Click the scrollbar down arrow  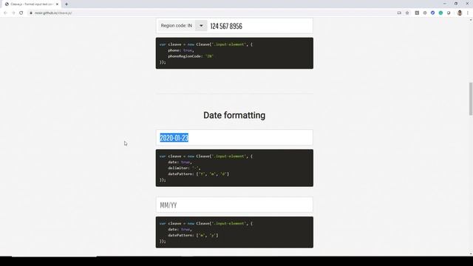(471, 254)
